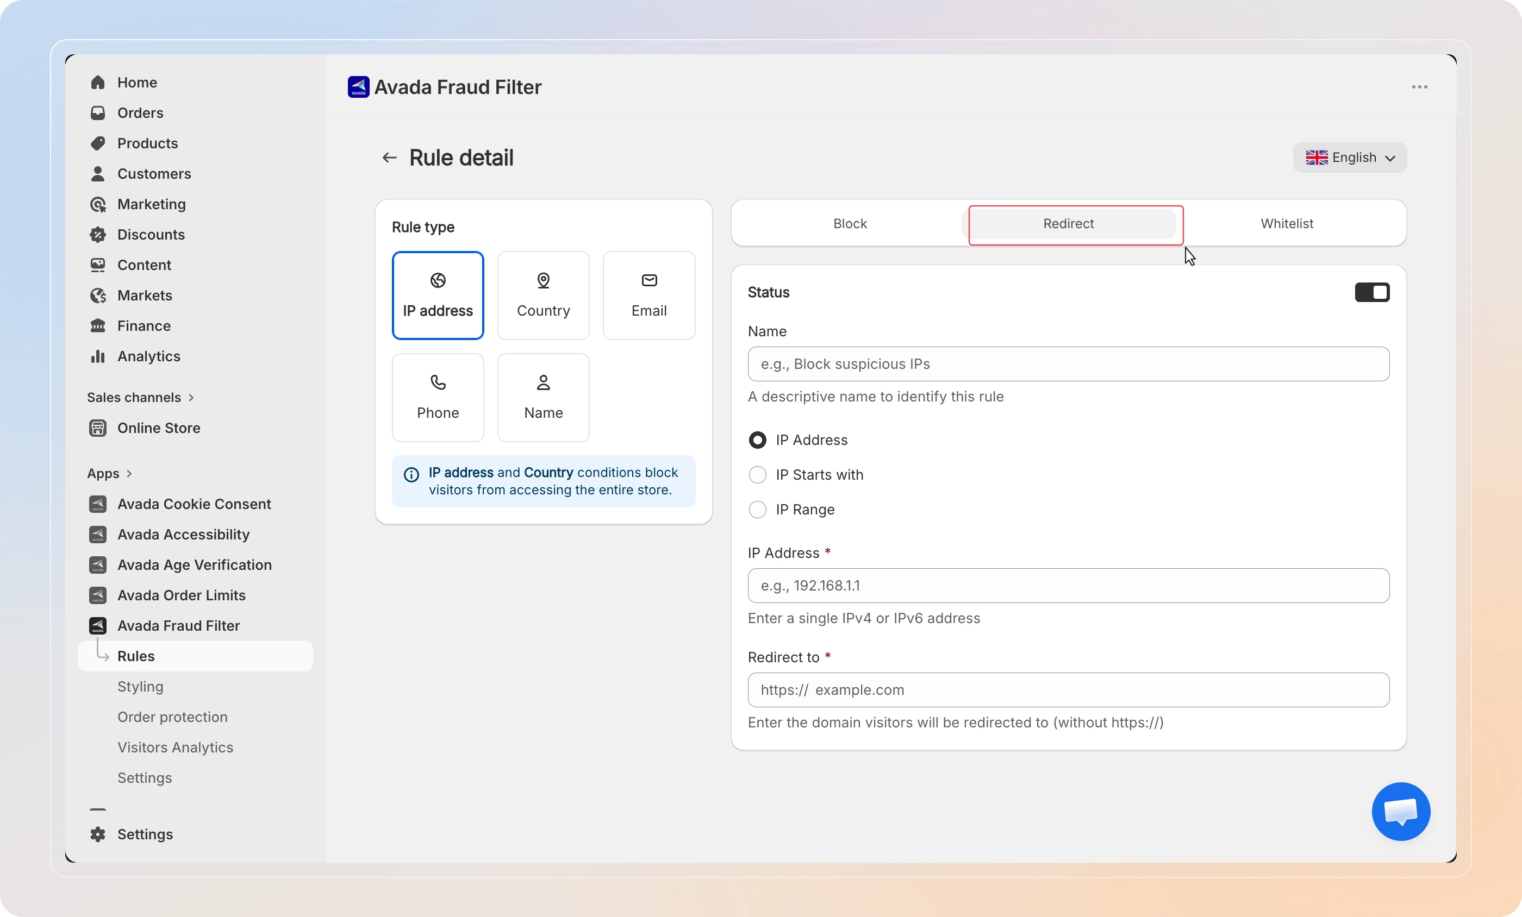Open the English language dropdown

[1350, 158]
